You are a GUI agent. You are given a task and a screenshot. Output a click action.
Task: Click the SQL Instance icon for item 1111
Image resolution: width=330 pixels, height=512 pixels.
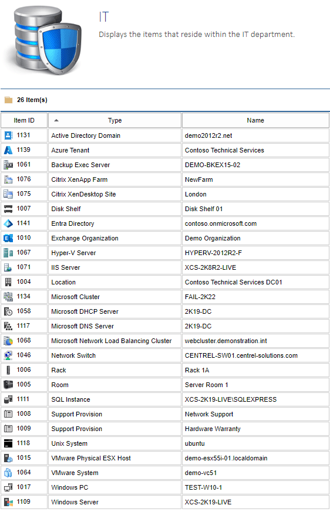(x=8, y=399)
